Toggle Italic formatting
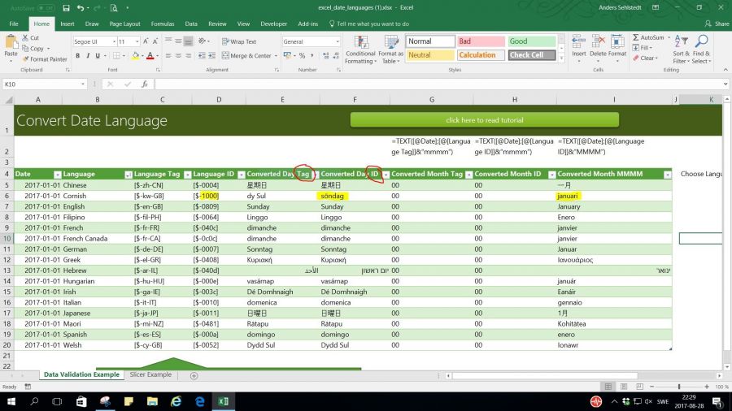The width and height of the screenshot is (732, 411). click(87, 55)
